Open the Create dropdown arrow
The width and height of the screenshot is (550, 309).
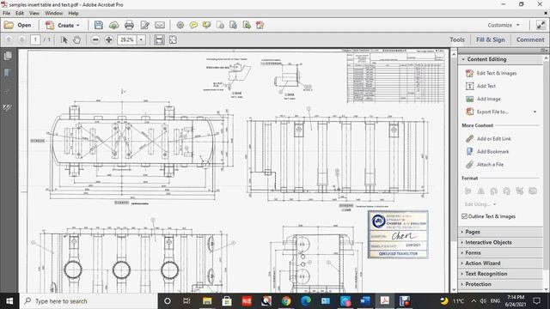coord(78,25)
